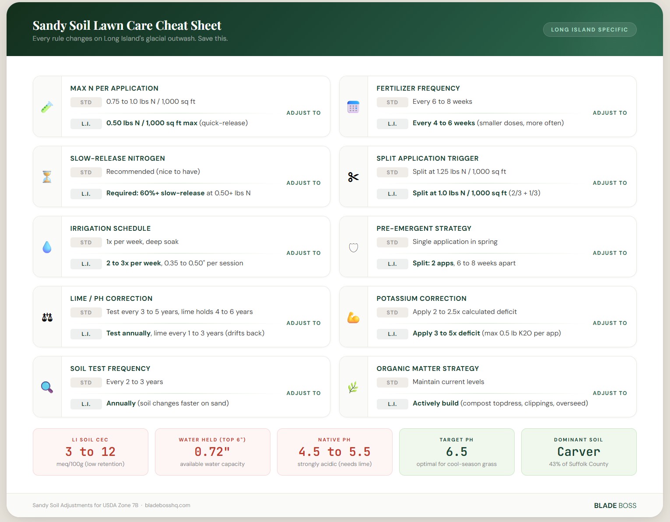The image size is (670, 522).
Task: Open the bladebosshq.com link
Action: coord(168,505)
